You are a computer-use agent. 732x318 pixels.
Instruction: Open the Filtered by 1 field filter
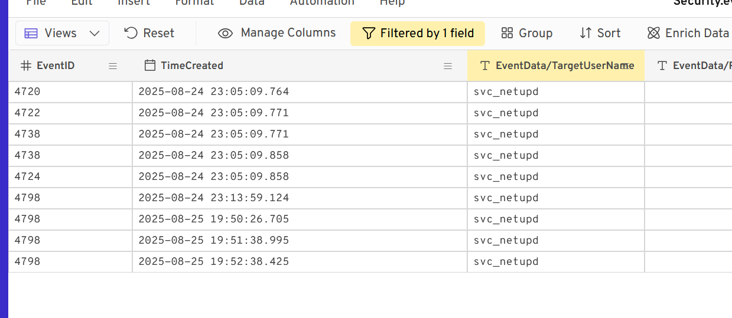pyautogui.click(x=418, y=33)
